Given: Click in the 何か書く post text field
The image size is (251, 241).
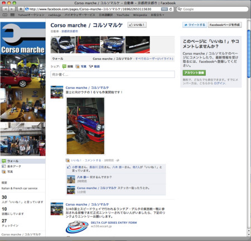Looking at the screenshot, I should click(113, 75).
